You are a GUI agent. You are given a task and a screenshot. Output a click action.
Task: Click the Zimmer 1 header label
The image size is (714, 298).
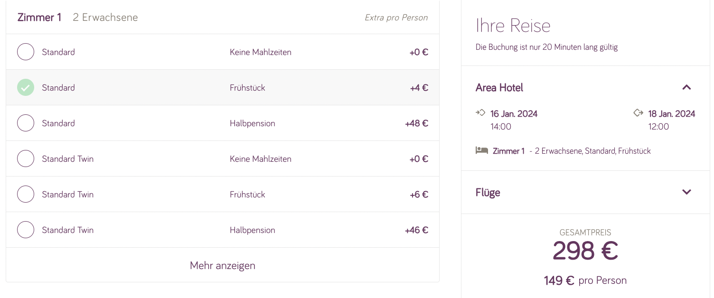coord(39,18)
